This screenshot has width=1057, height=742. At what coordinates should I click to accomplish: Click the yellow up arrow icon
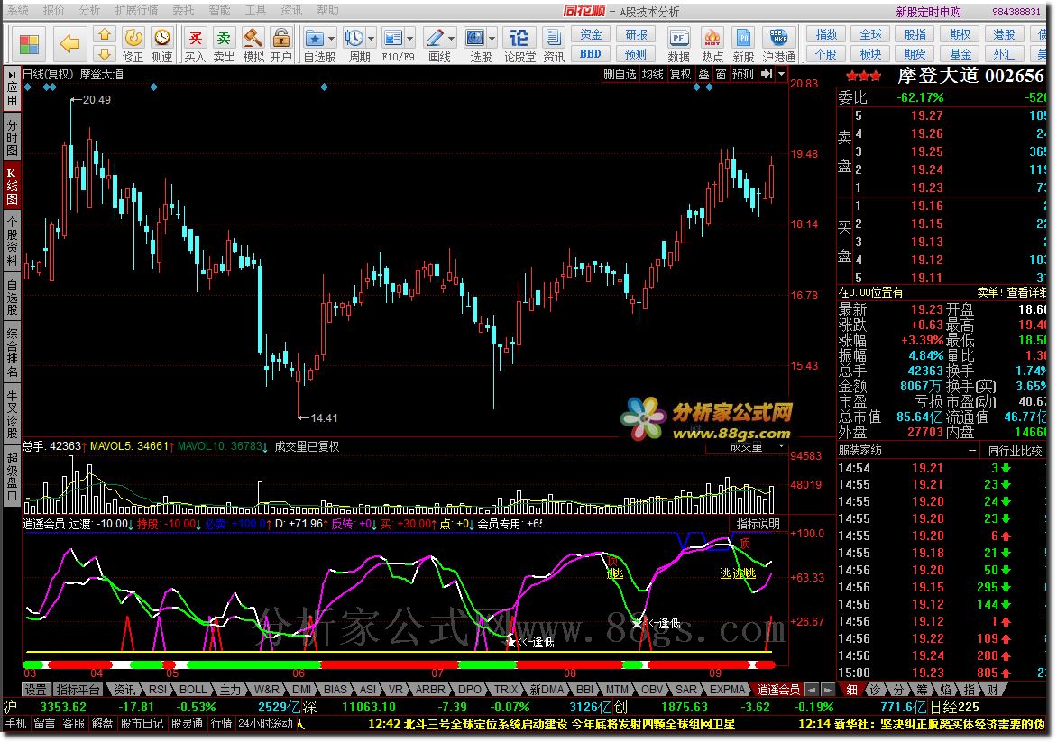[104, 34]
